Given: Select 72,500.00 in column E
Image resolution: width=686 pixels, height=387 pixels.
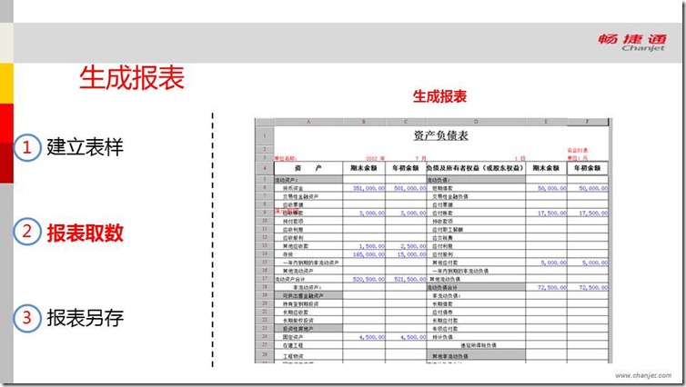Looking at the screenshot, I should 546,287.
